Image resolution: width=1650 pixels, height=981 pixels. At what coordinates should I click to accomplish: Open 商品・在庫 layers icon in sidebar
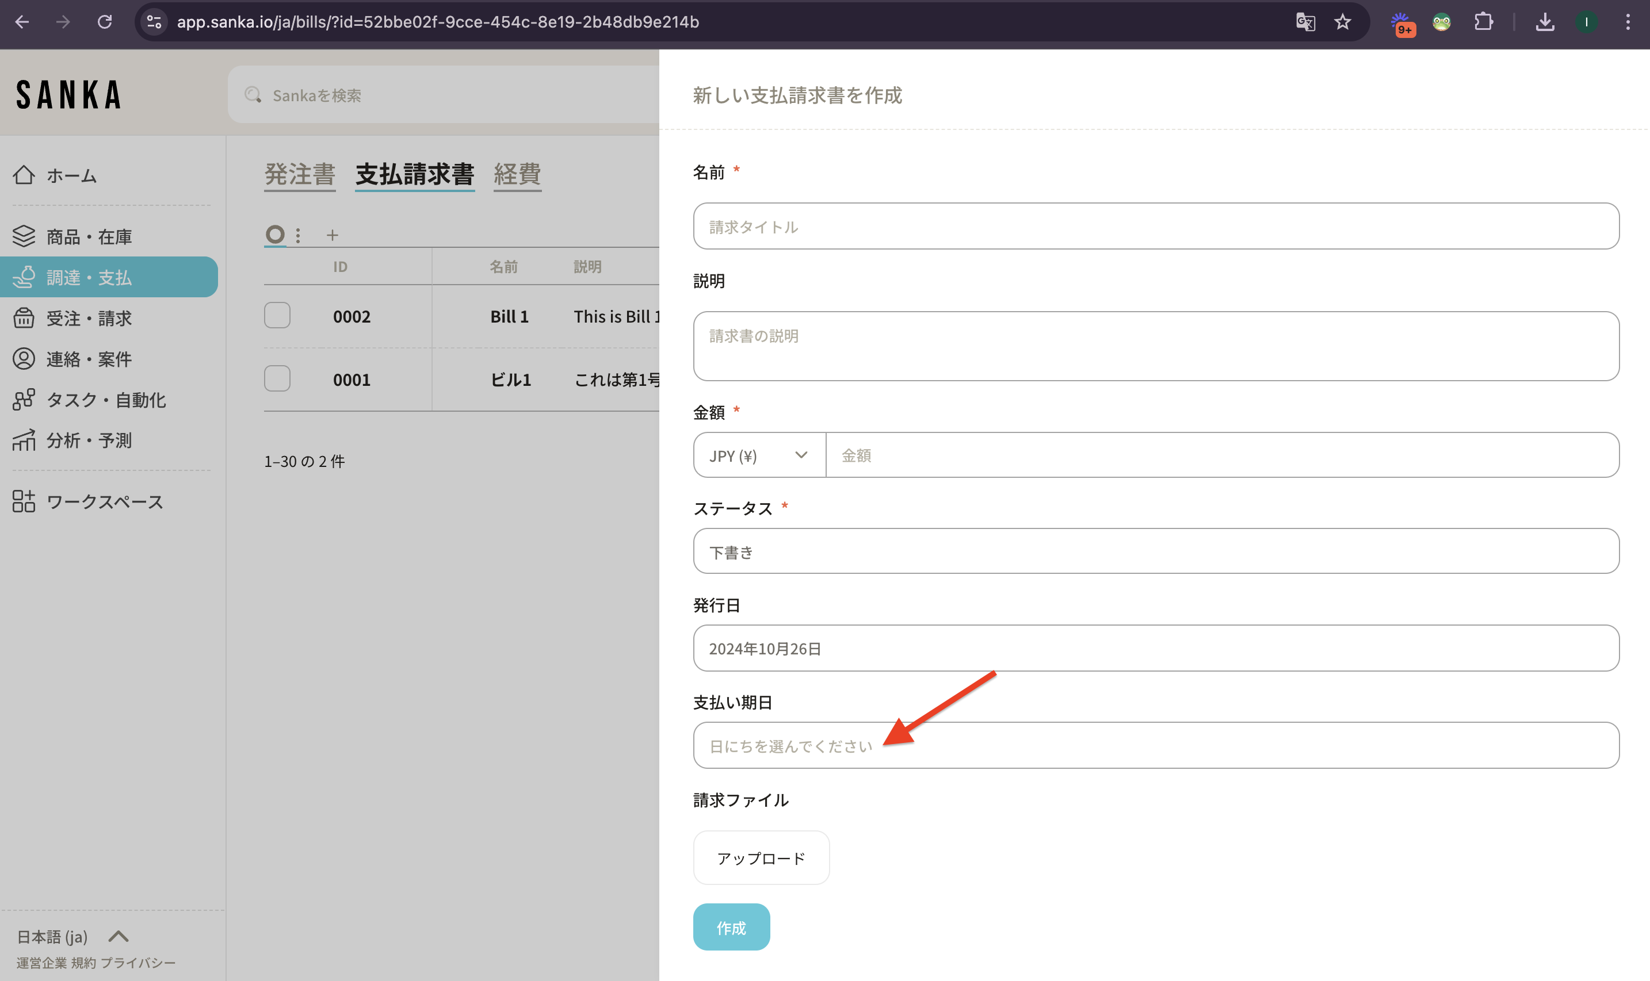pyautogui.click(x=24, y=236)
